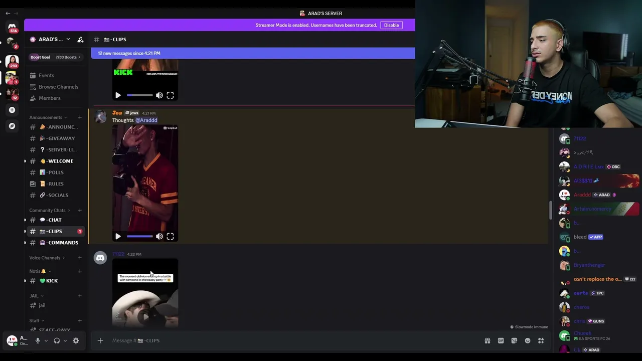Switch to the RULES channel
Image resolution: width=642 pixels, height=361 pixels.
56,184
